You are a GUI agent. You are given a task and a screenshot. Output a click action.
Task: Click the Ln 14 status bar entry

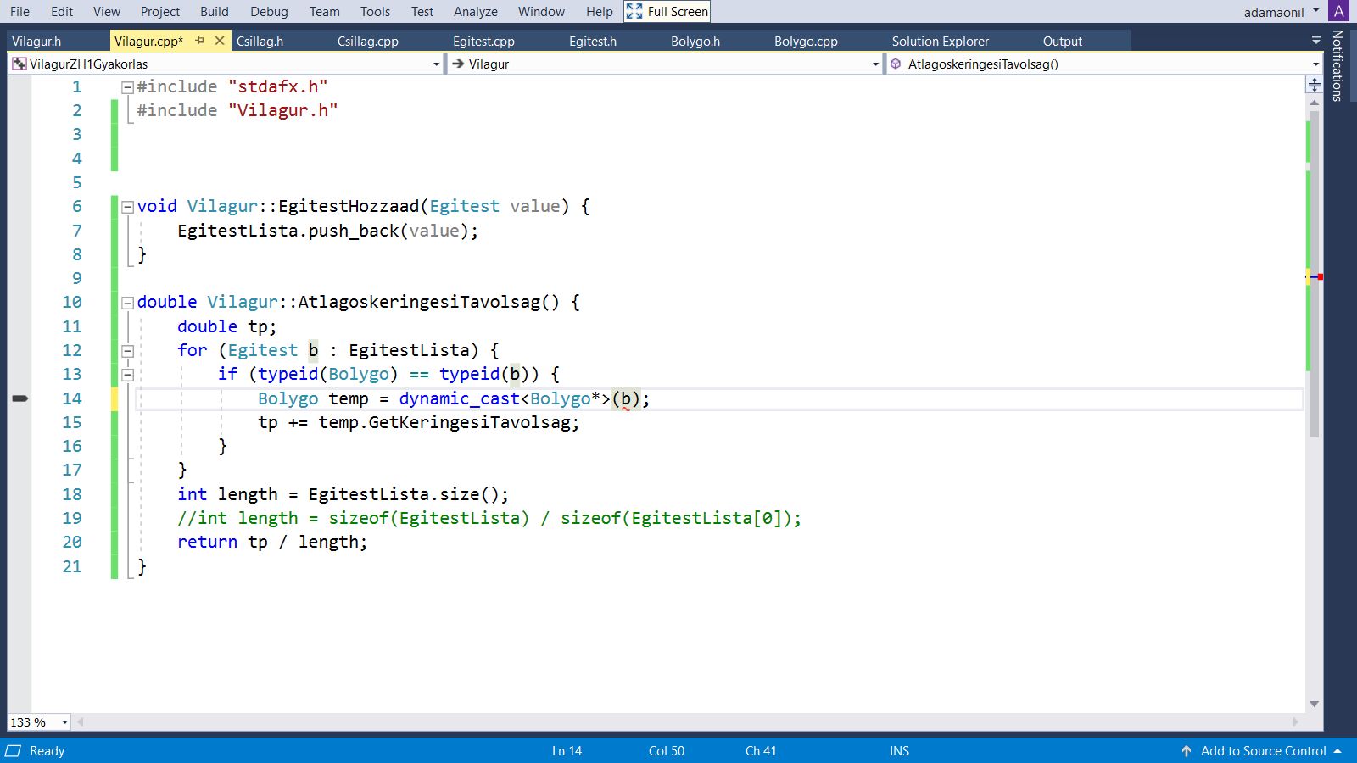coord(567,751)
